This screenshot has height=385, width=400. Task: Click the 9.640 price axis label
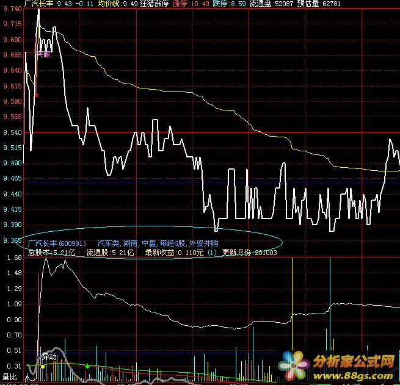13,70
